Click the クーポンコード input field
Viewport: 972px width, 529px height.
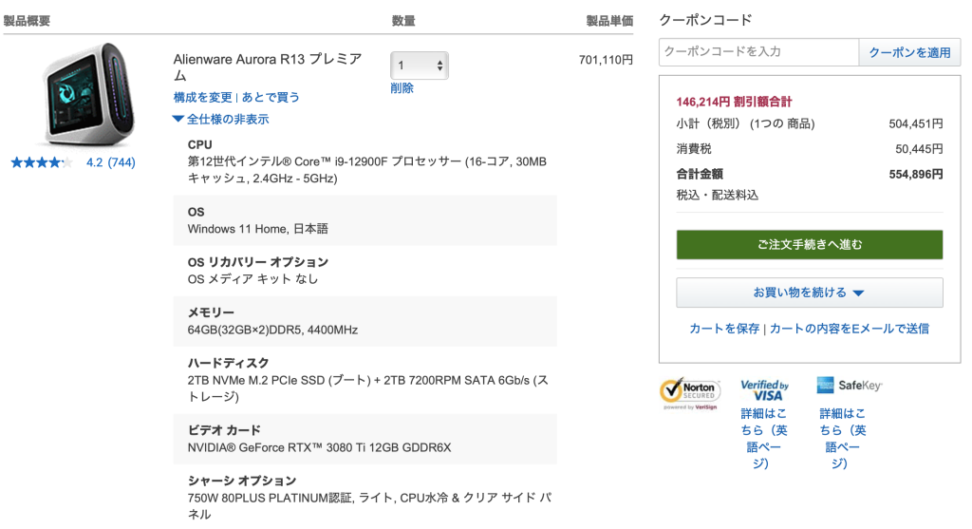coord(758,52)
